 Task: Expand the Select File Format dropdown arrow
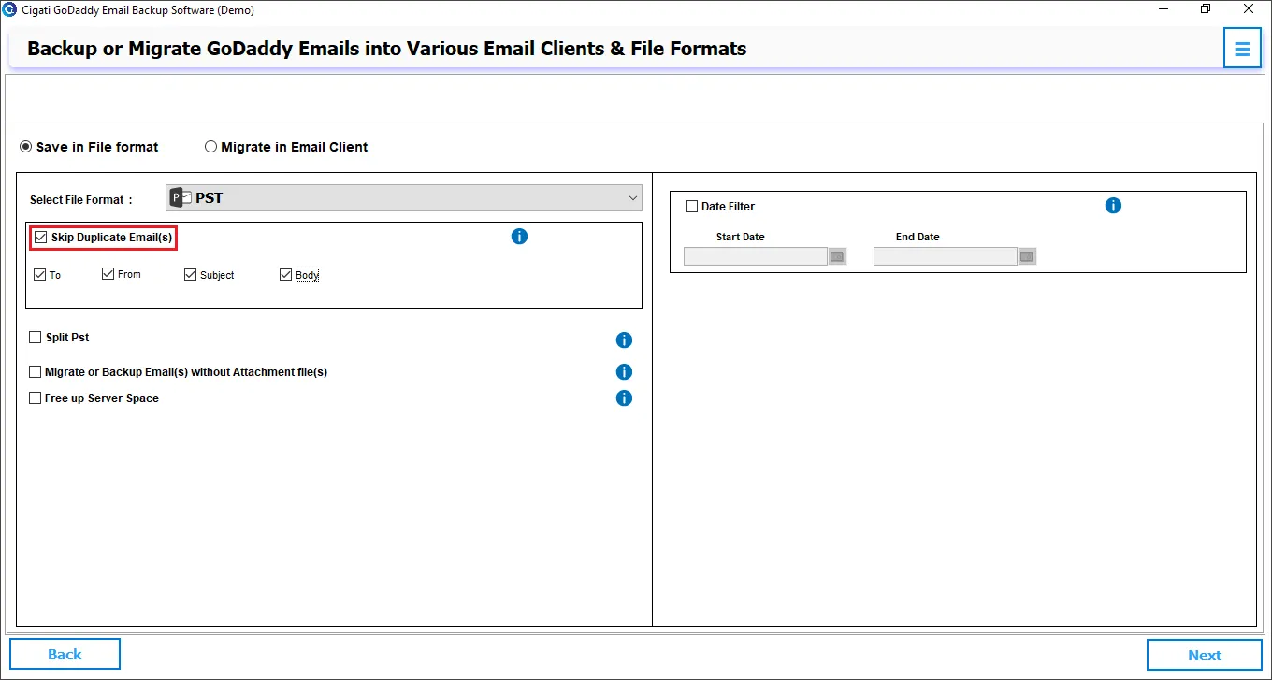(x=633, y=198)
